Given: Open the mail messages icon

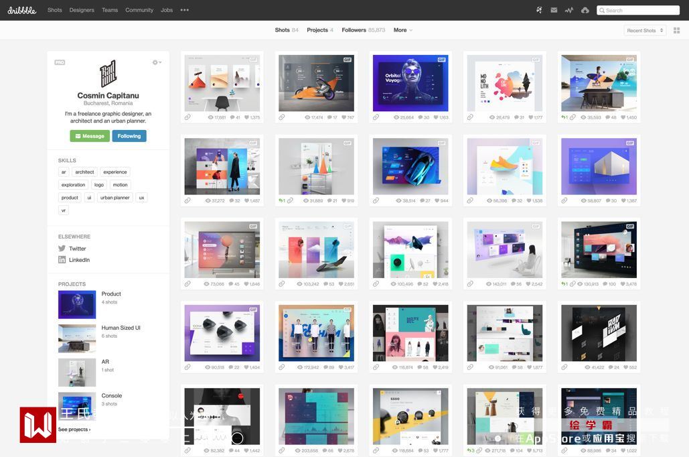Looking at the screenshot, I should [554, 10].
